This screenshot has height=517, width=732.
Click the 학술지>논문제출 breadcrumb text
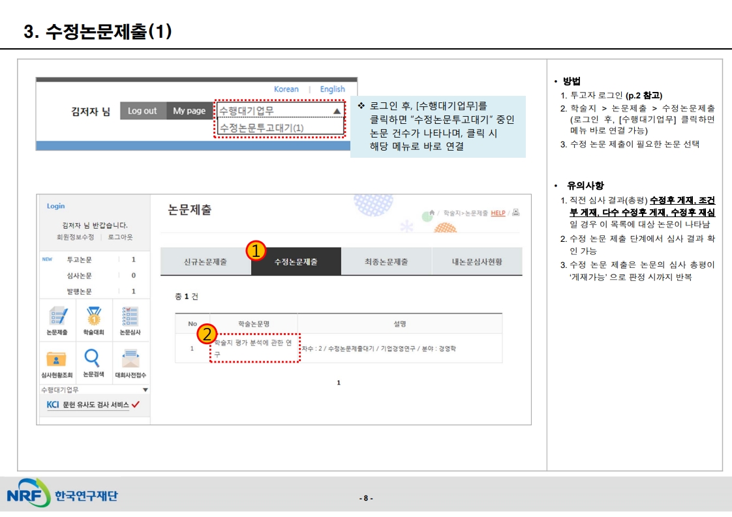(465, 213)
